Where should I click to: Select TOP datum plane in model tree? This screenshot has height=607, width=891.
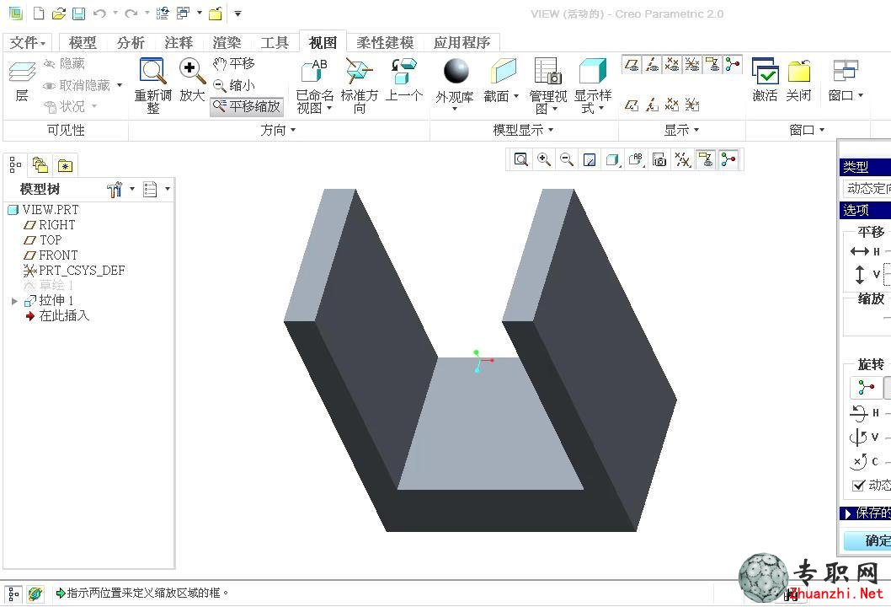pyautogui.click(x=43, y=240)
